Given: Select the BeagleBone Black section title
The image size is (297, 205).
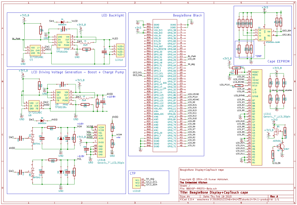Looking at the screenshot, I should click(187, 15).
